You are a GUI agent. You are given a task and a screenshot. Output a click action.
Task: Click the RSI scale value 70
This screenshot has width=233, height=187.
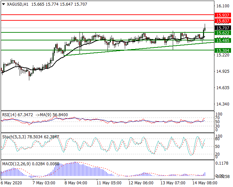pyautogui.click(x=217, y=118)
